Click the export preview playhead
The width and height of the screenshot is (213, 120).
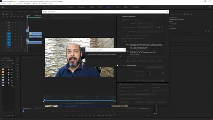[x=44, y=100]
